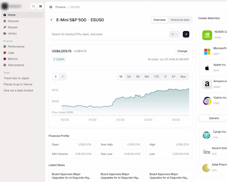Open Microsoft logo in watchlist
The height and width of the screenshot is (182, 227).
click(x=207, y=52)
